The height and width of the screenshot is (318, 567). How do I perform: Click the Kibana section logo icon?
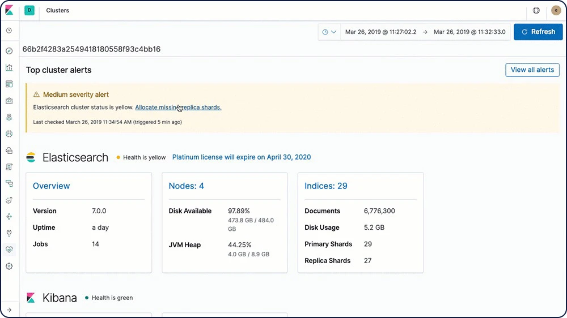31,298
